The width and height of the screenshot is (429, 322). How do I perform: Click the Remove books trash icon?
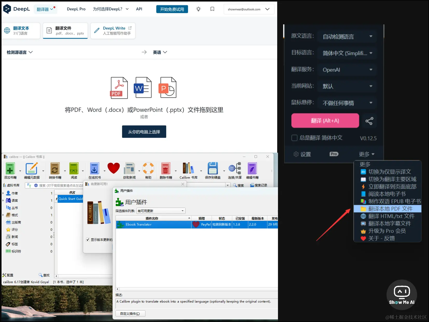click(166, 169)
